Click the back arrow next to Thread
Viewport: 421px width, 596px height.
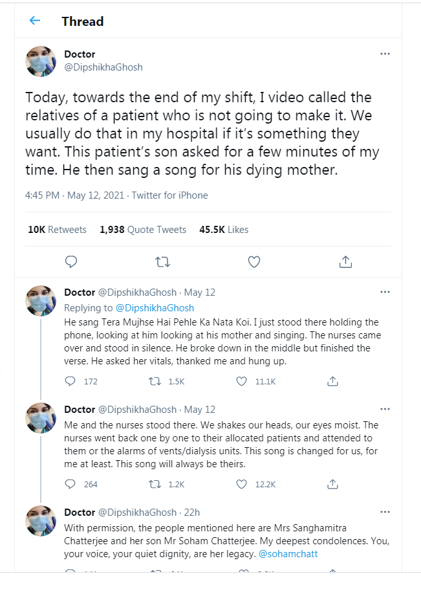(35, 21)
